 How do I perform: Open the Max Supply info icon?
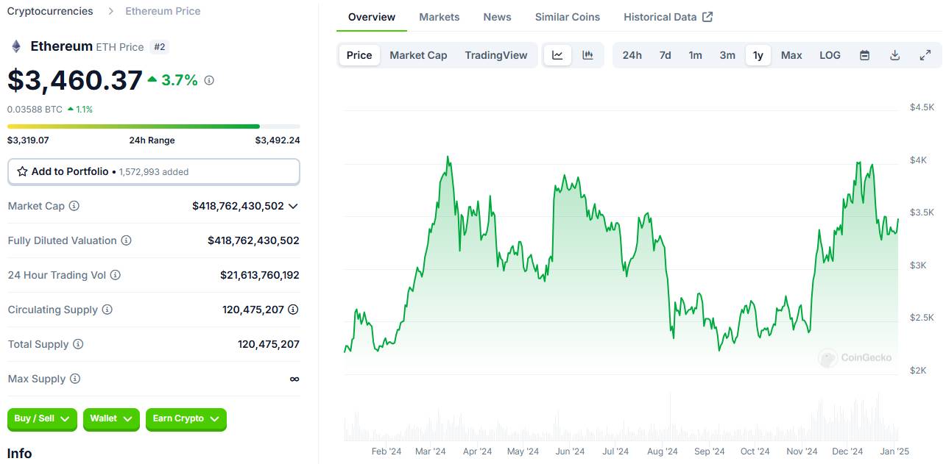coord(75,379)
